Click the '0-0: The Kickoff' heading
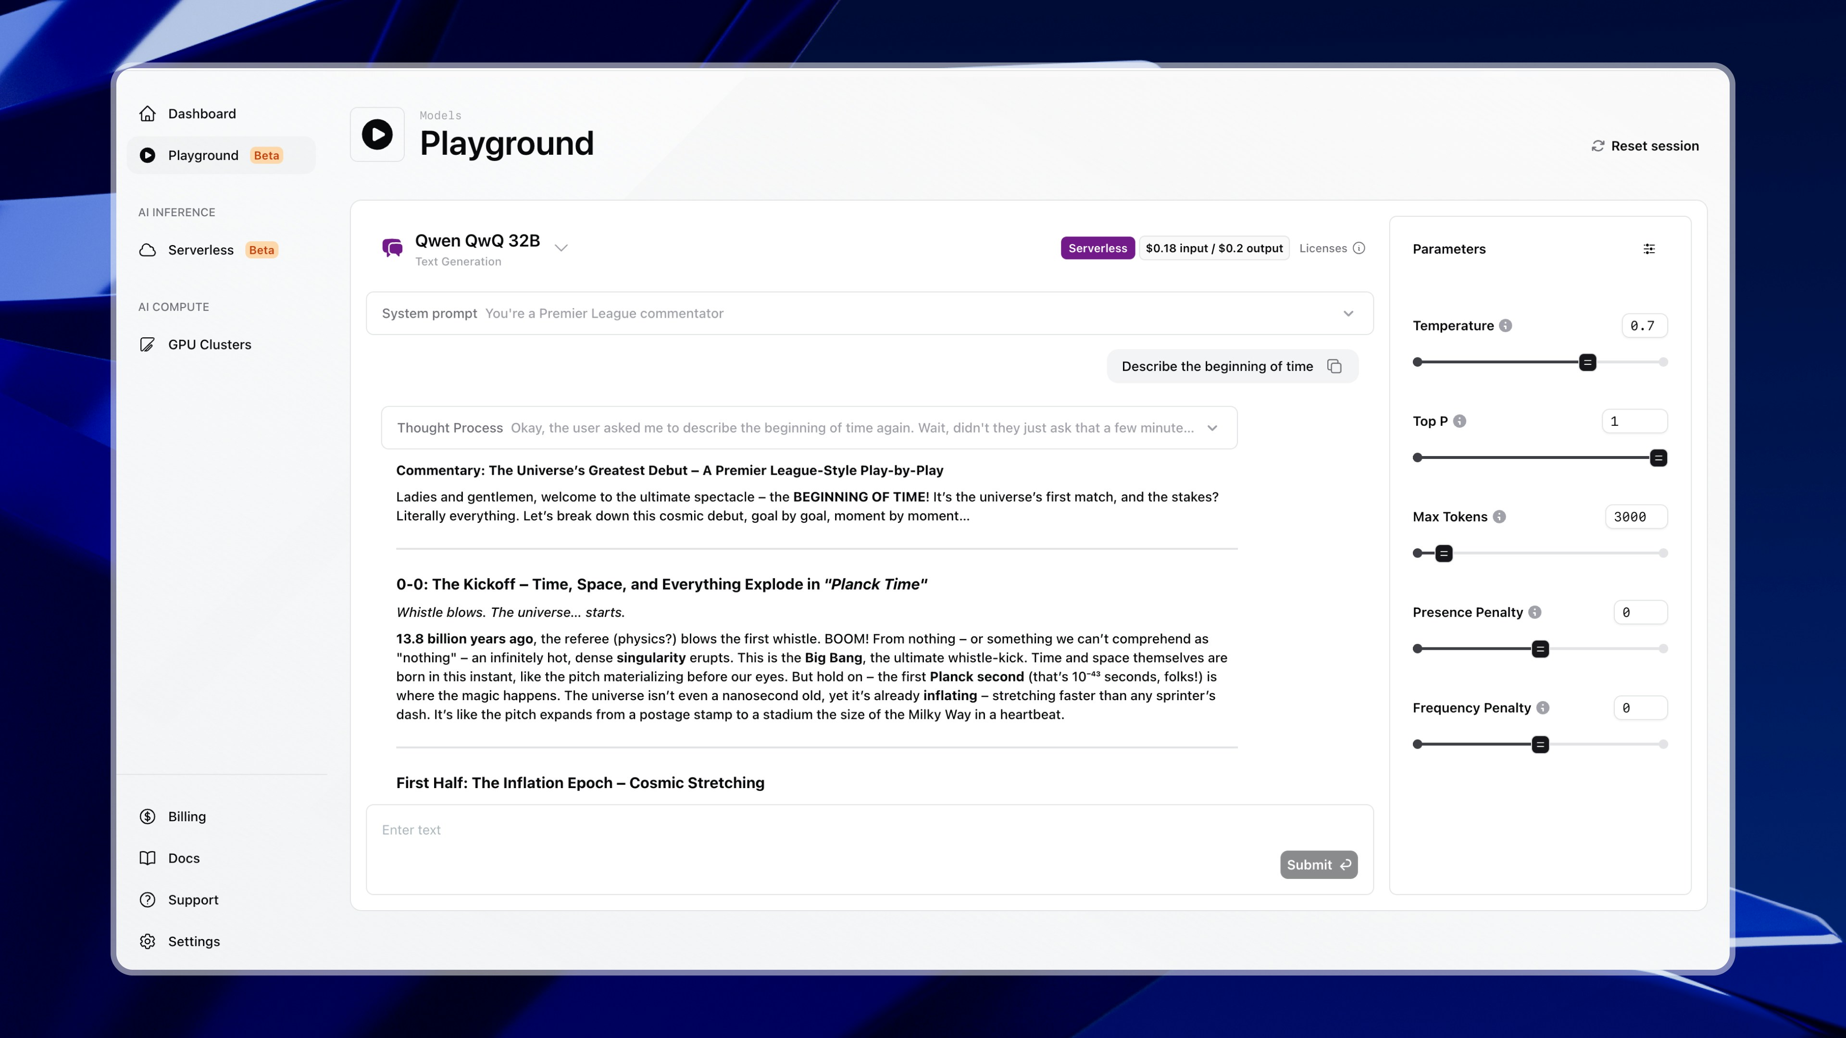Screen dimensions: 1846x1038 (x=661, y=584)
